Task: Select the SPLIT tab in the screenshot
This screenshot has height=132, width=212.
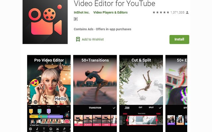Action: 151,108
